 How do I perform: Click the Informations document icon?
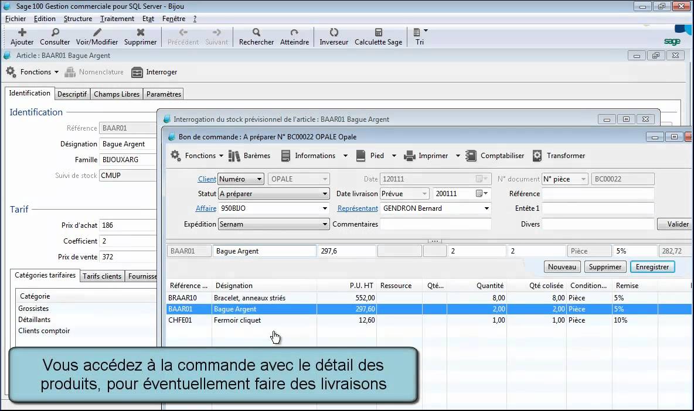tap(286, 156)
